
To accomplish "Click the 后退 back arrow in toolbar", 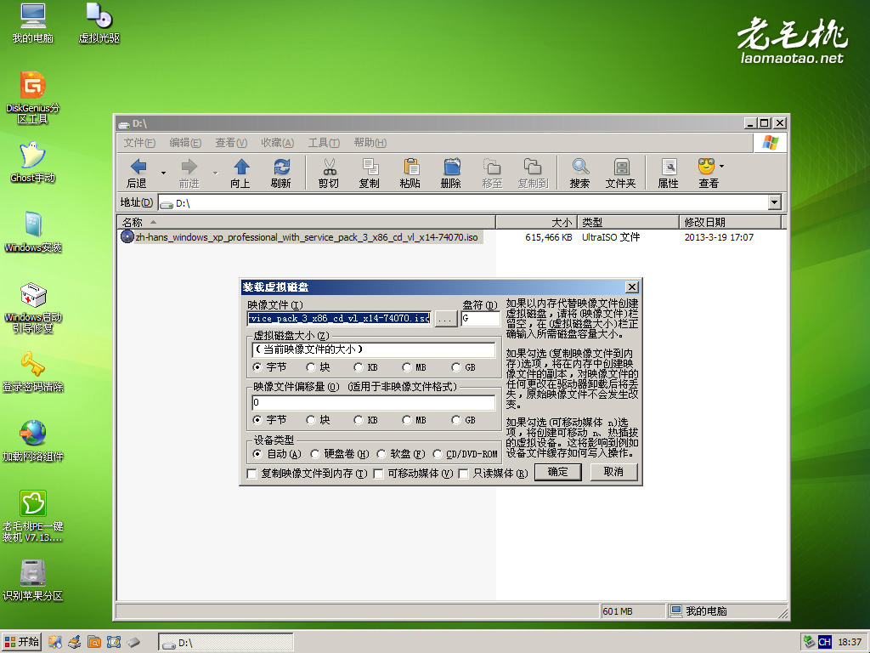I will click(138, 173).
